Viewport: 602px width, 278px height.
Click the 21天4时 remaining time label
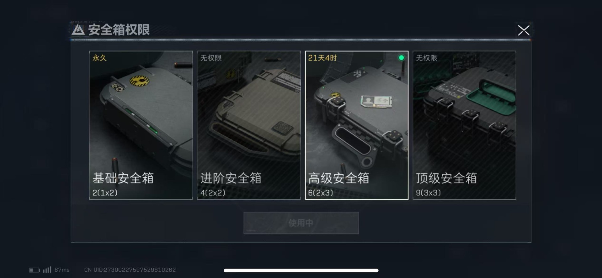click(x=322, y=58)
